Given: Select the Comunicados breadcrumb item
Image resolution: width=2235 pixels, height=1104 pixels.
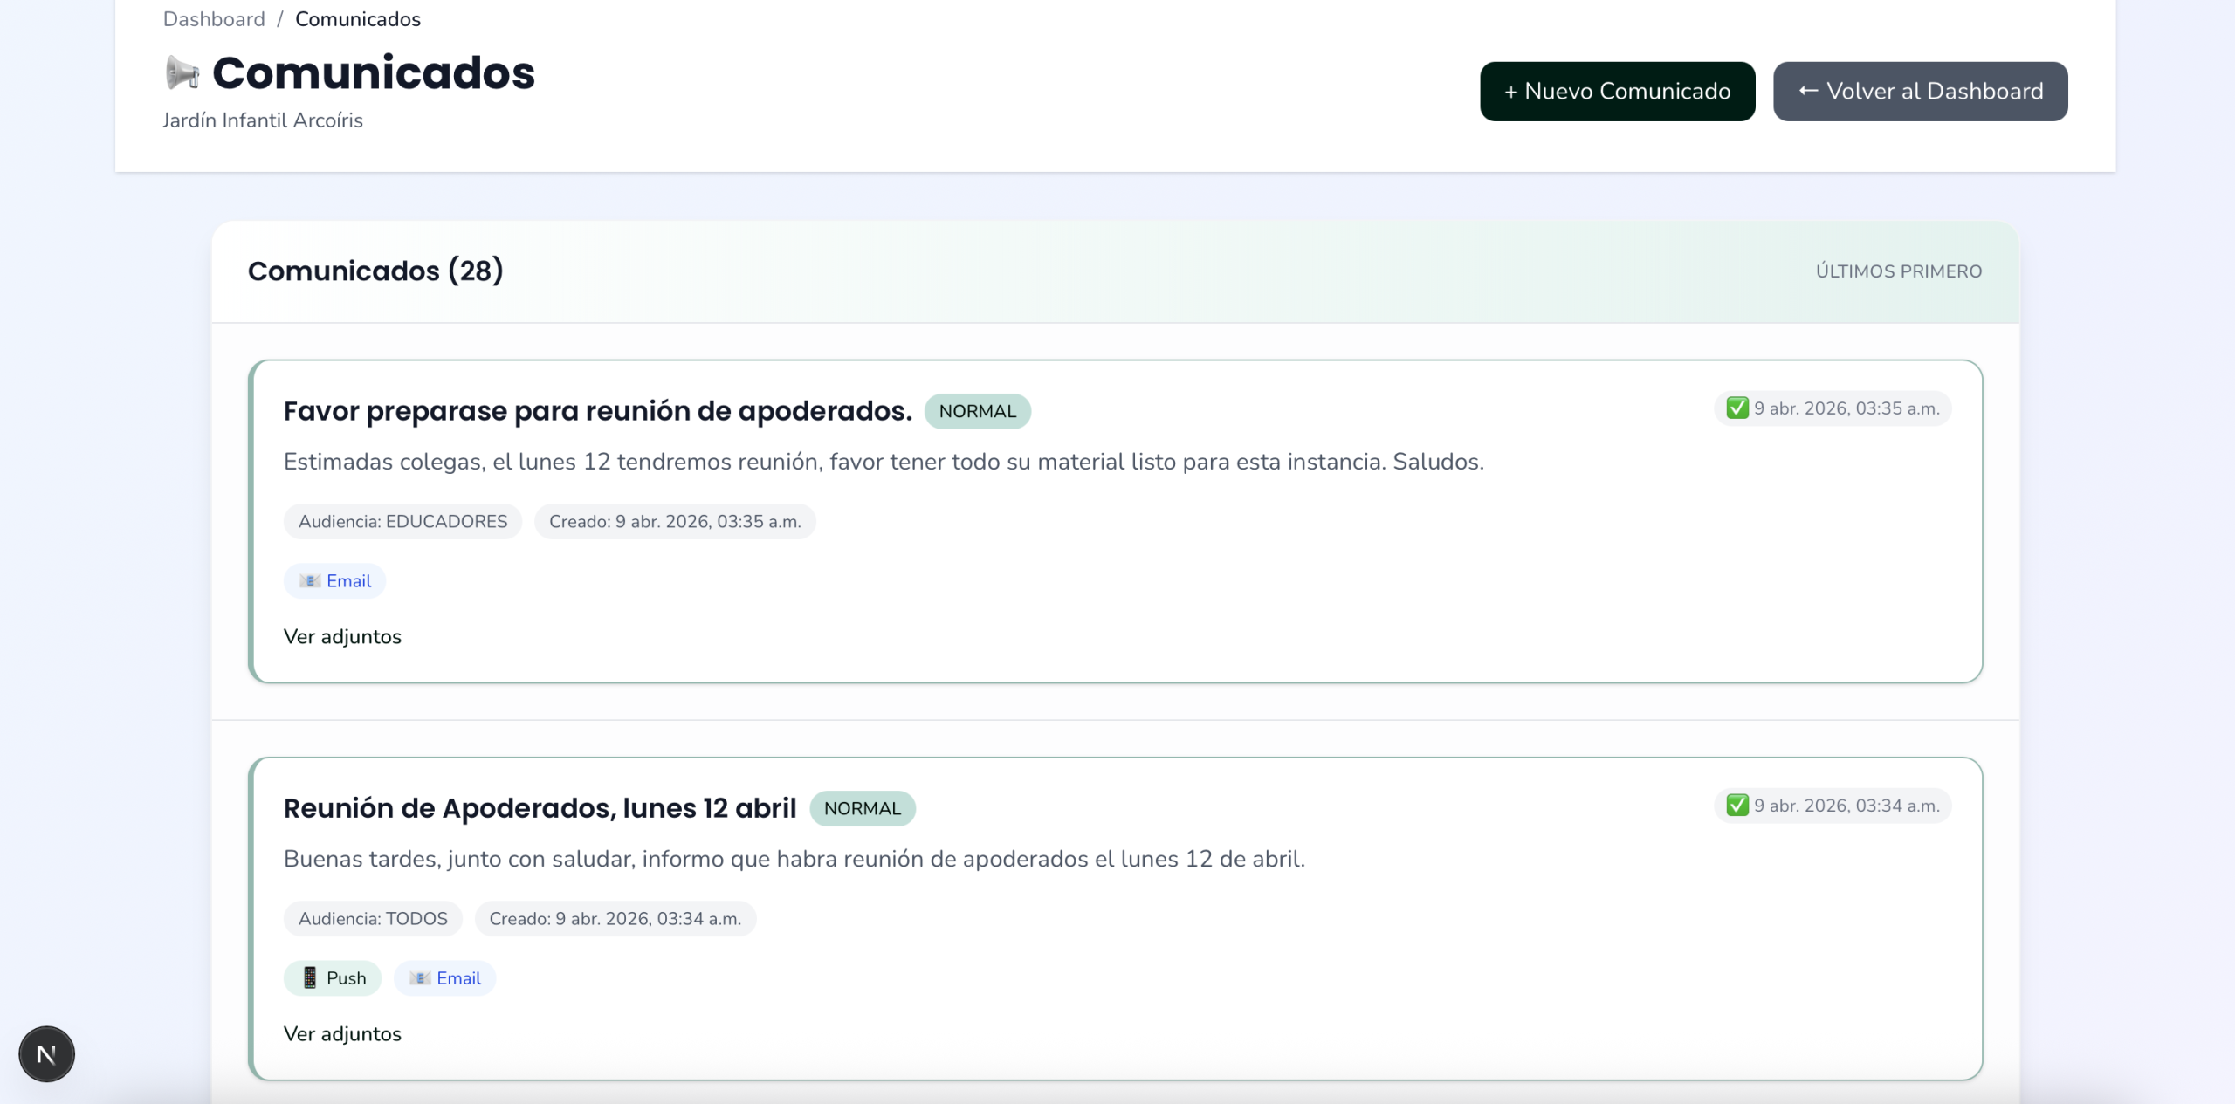Looking at the screenshot, I should [x=358, y=19].
